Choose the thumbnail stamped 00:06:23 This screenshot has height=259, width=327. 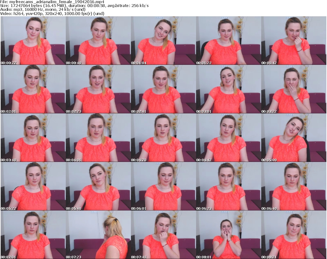[229, 186]
